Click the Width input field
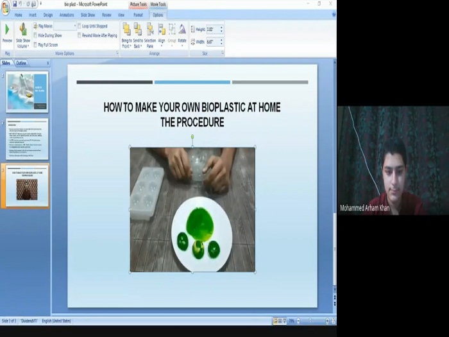The height and width of the screenshot is (337, 449). point(213,42)
